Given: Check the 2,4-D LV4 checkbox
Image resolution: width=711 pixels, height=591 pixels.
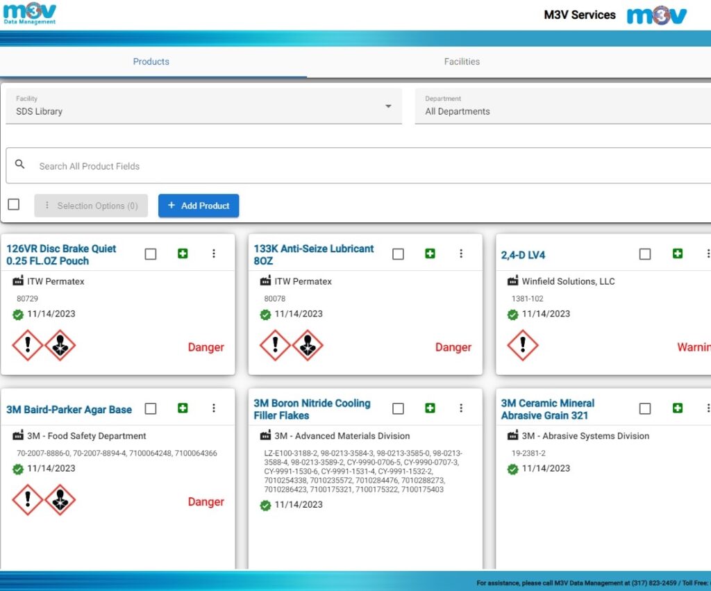Looking at the screenshot, I should pos(645,254).
